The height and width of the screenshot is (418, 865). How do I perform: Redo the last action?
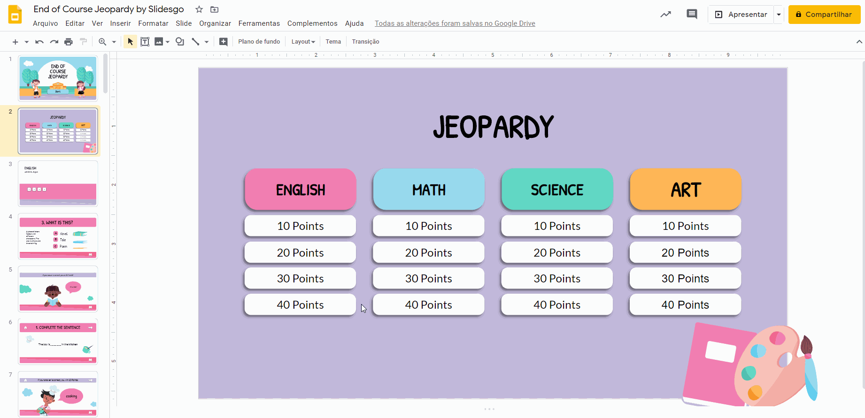(54, 42)
